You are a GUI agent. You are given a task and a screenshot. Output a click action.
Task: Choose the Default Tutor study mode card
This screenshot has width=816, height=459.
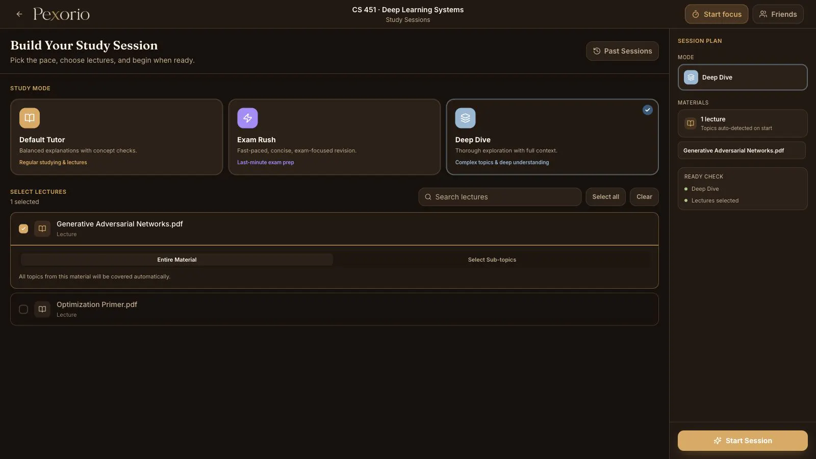coord(116,137)
